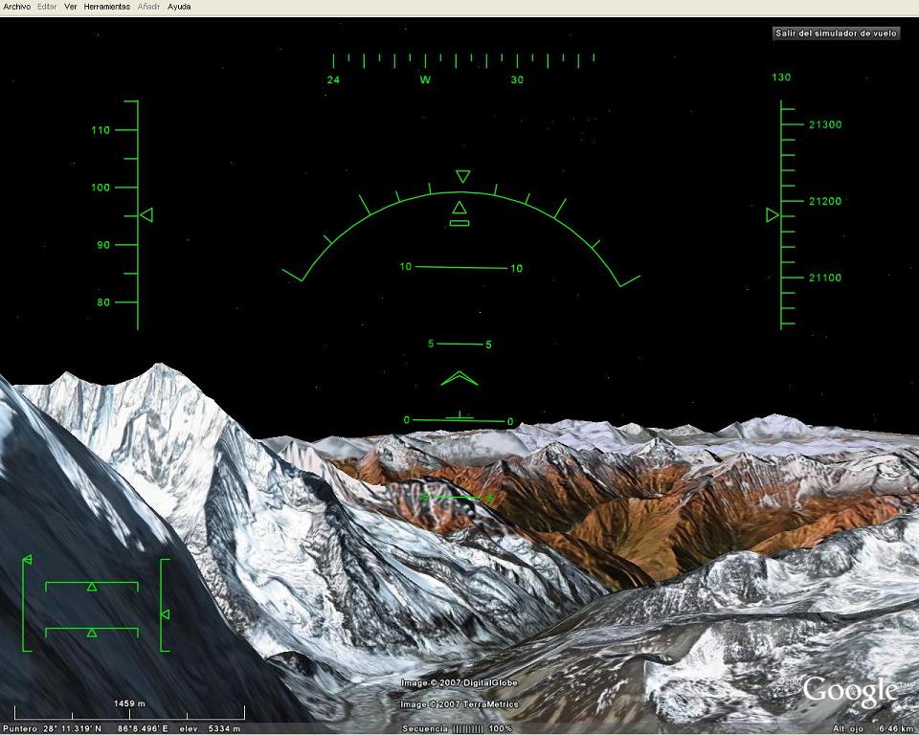
Task: Click the elevator indicator arrow on bracket
Action: [x=165, y=613]
